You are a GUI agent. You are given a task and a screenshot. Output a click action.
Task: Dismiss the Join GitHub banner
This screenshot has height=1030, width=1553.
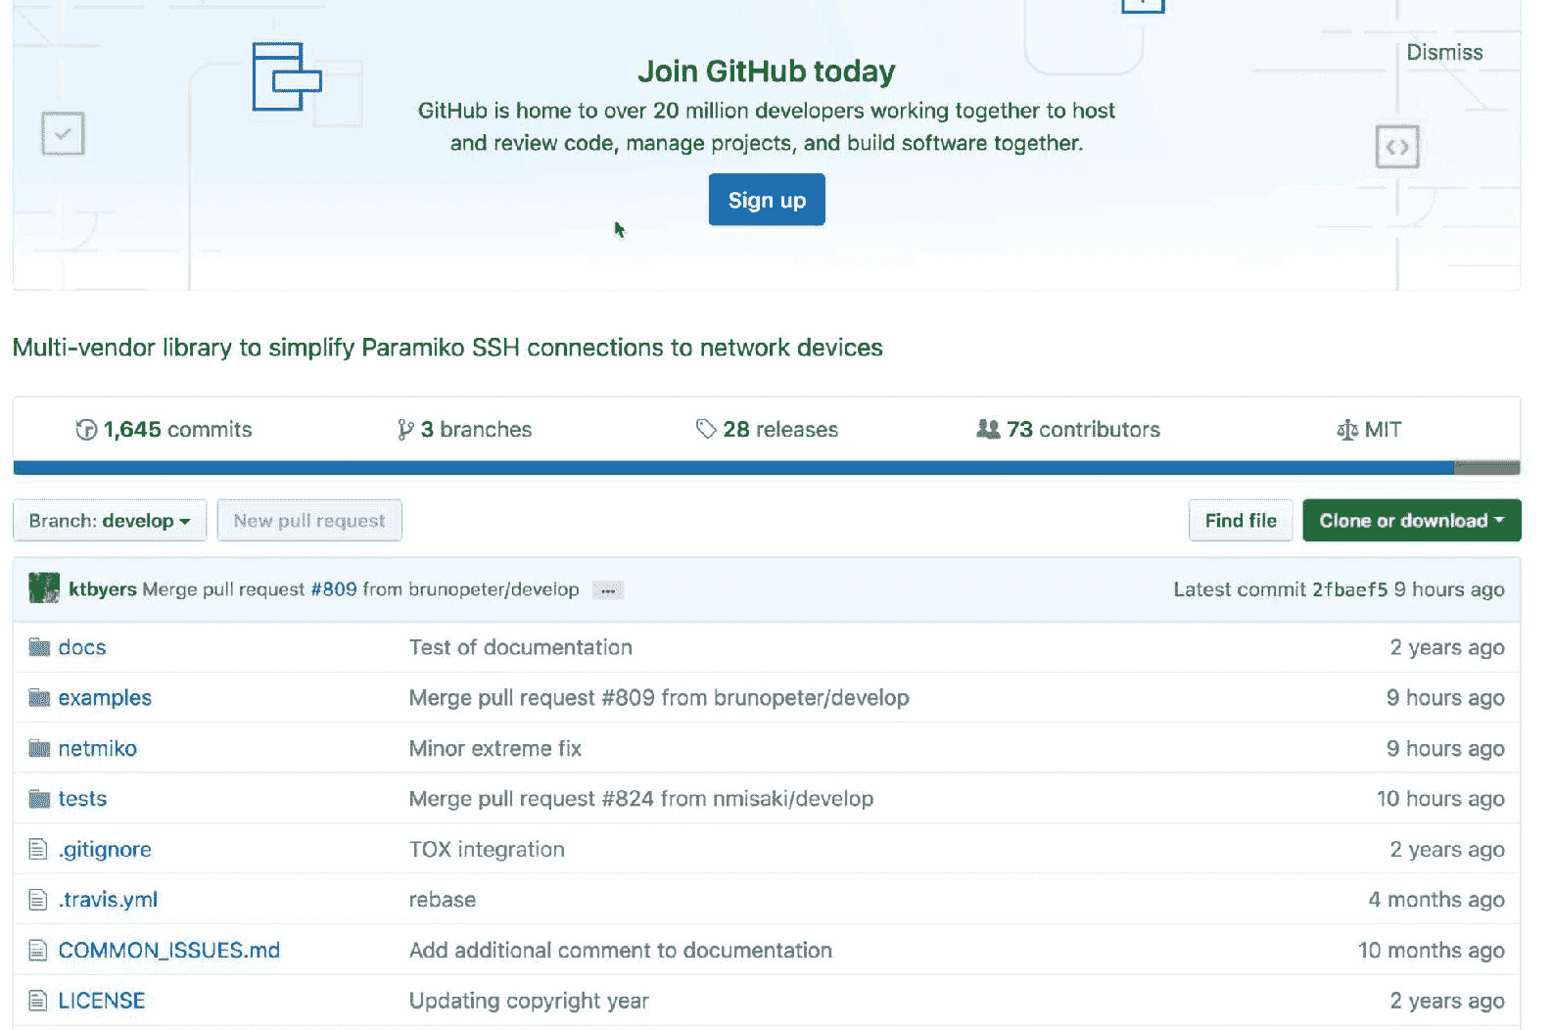pos(1444,53)
